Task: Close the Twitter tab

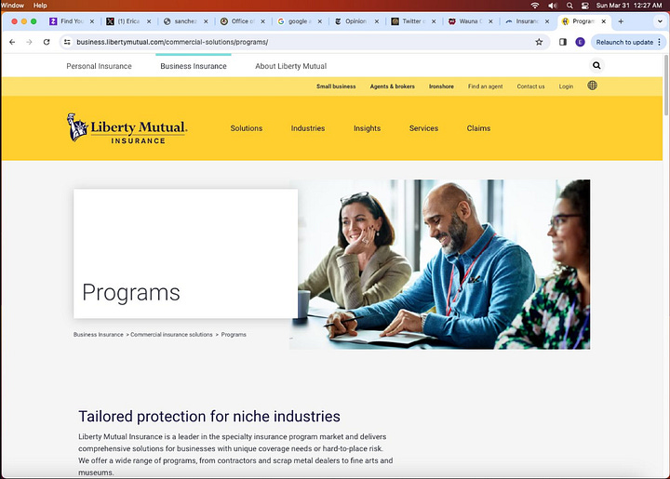Action: 434,21
